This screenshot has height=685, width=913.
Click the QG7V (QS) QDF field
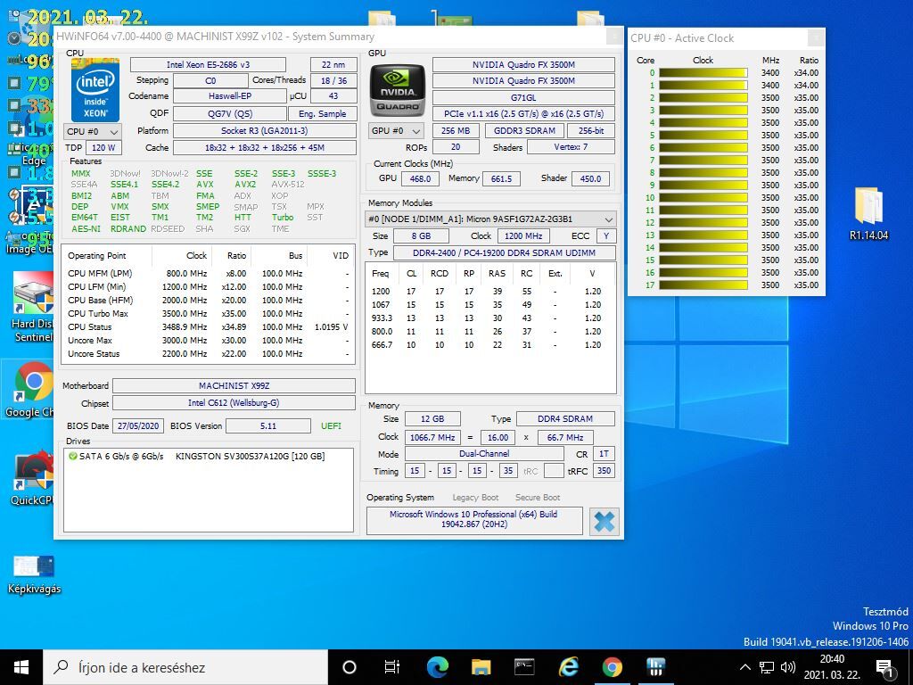(x=230, y=113)
